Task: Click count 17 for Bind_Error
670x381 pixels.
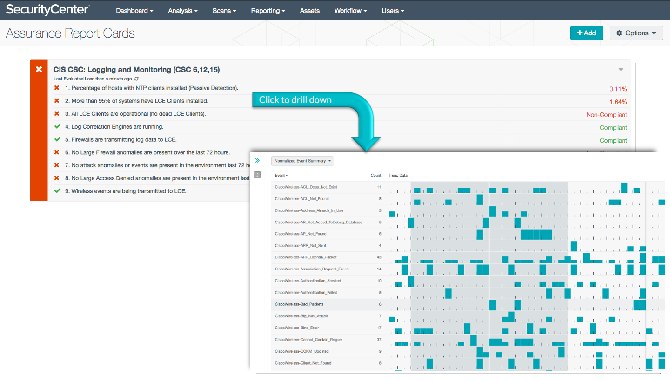Action: tap(379, 328)
